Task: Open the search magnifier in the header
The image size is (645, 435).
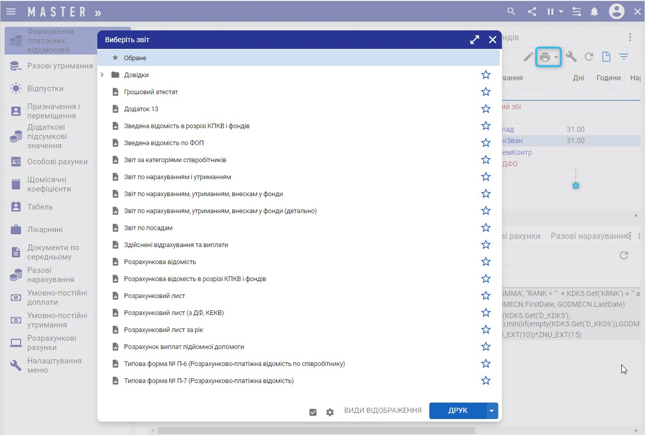Action: 511,11
